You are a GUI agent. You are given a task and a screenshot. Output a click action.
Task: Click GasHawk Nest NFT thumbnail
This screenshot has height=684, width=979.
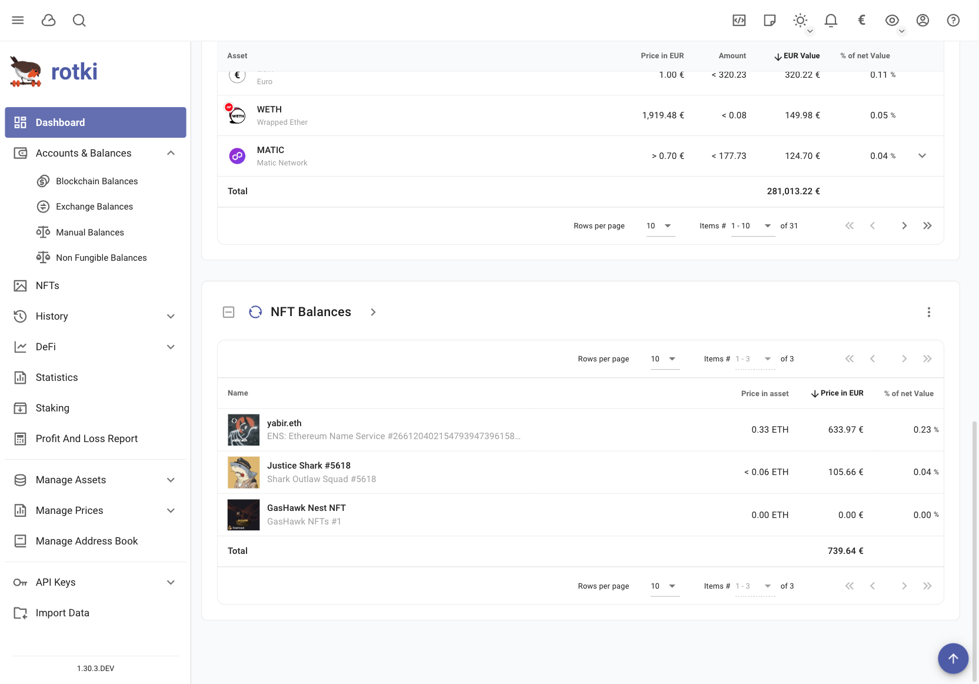[244, 514]
